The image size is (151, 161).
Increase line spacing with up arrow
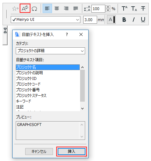(108, 7)
